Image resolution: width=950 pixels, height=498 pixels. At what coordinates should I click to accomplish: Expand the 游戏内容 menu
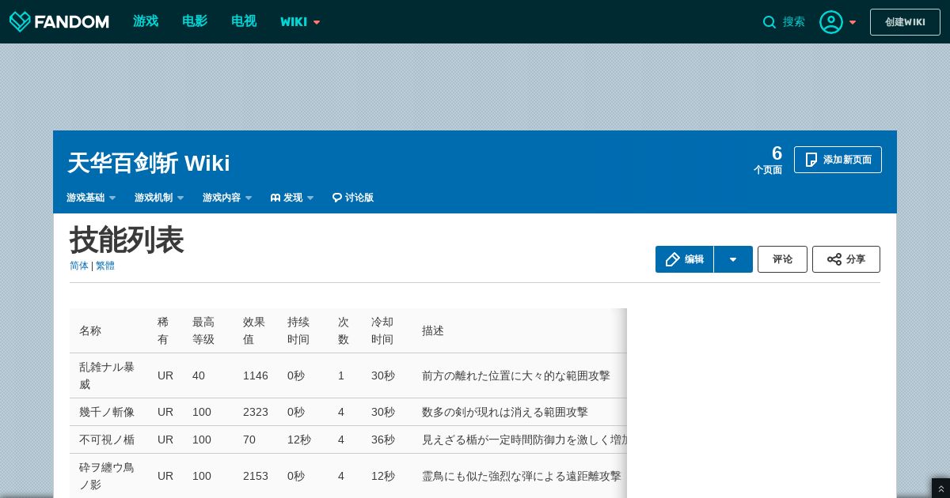[x=227, y=198]
